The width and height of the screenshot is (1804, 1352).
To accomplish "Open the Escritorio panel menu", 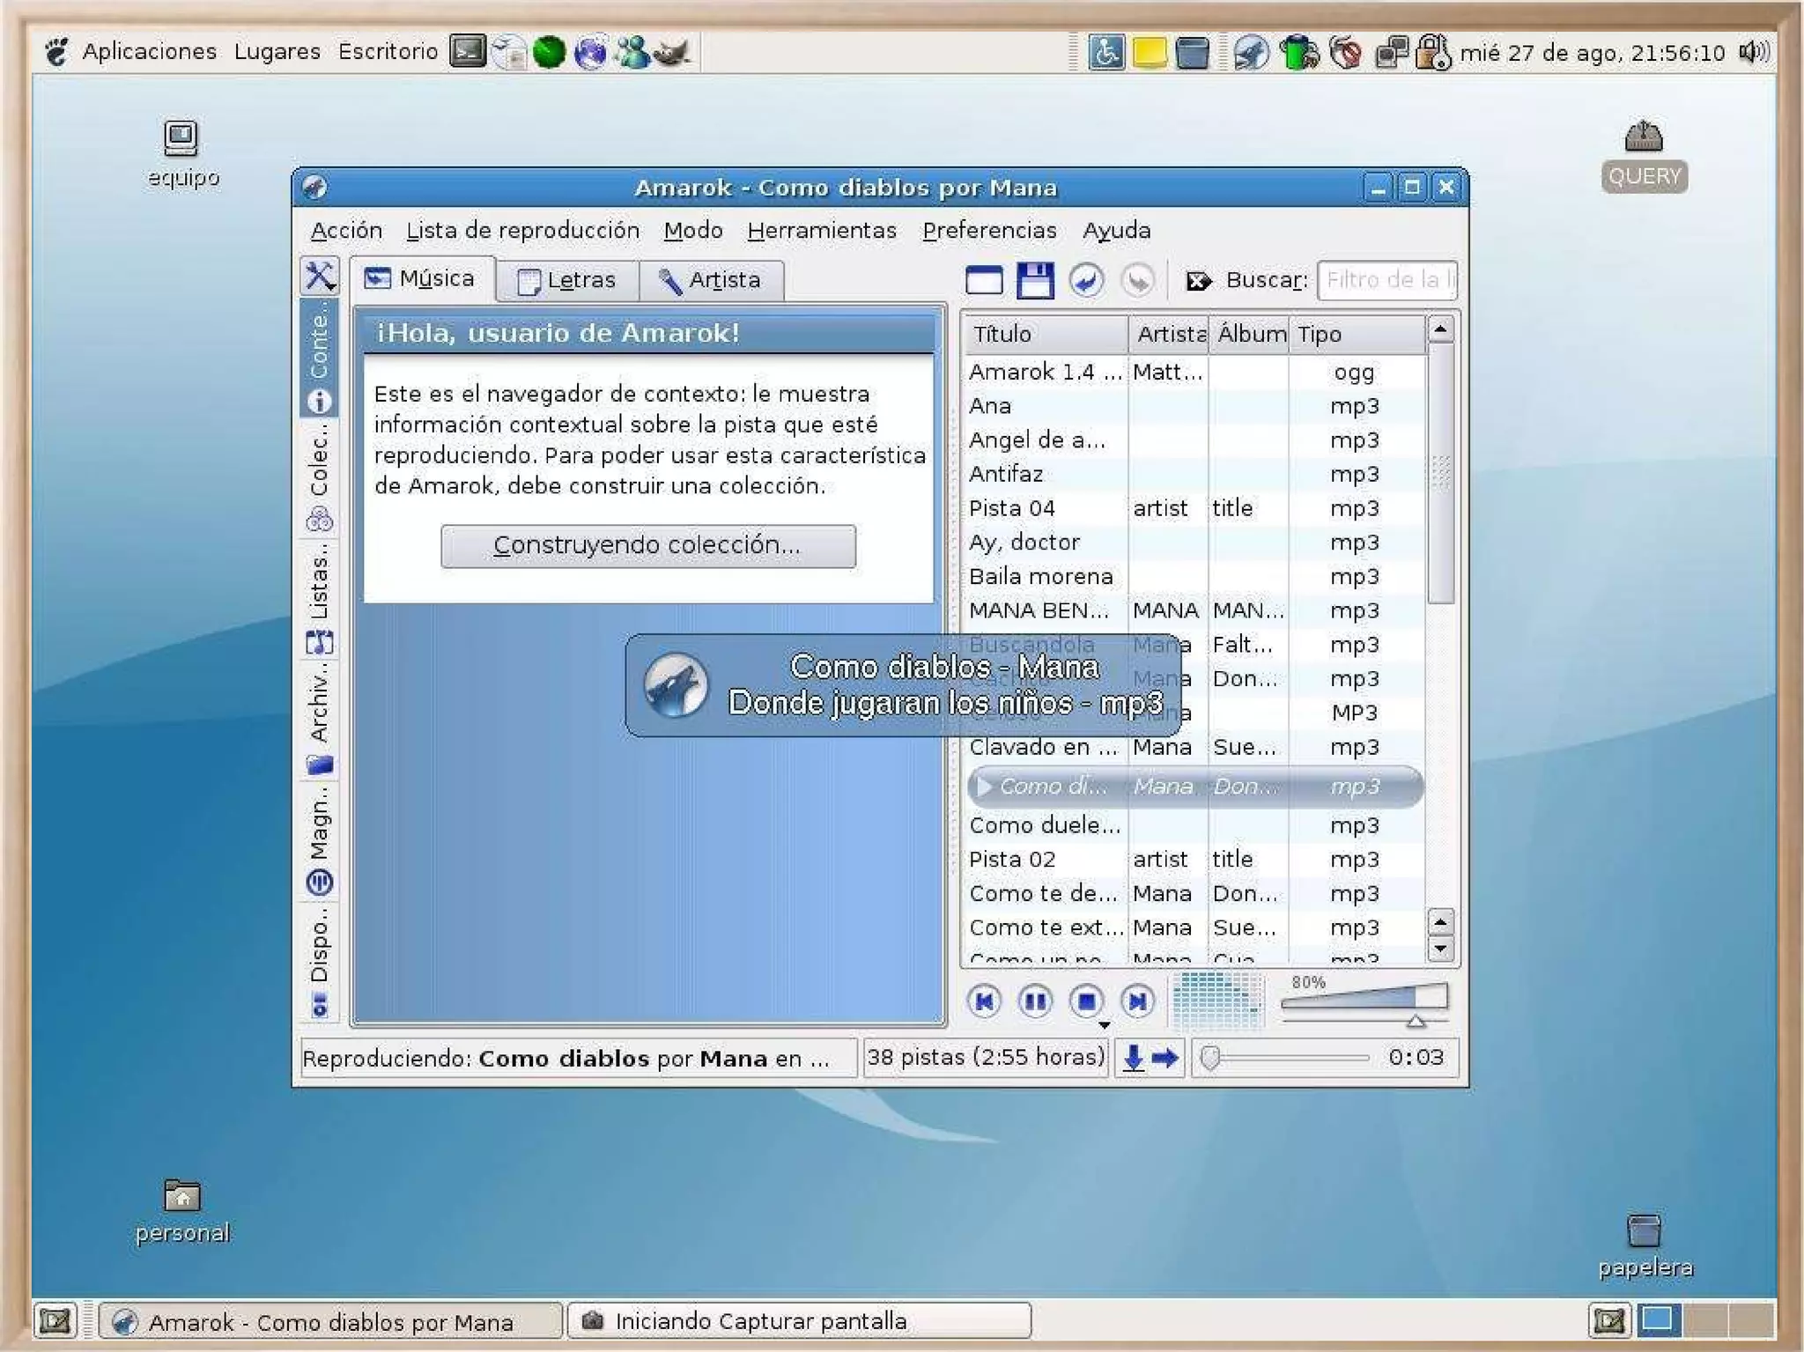I will click(x=388, y=52).
